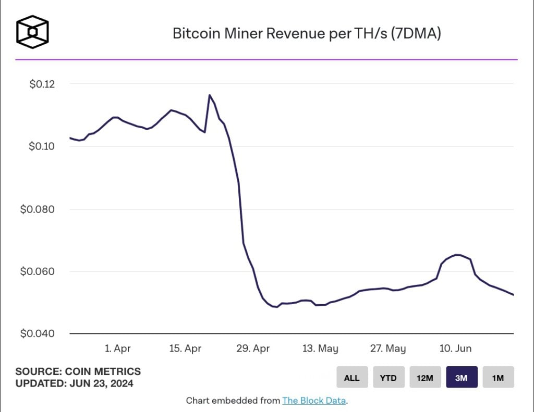534x412 pixels.
Task: Click the 29. Apr x-axis label
Action: 253,348
